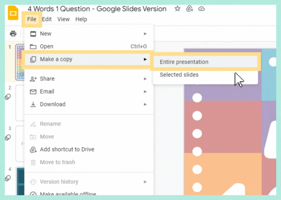Check the cloud document status icon
Screen dimensions: 281x200
tap(202, 9)
